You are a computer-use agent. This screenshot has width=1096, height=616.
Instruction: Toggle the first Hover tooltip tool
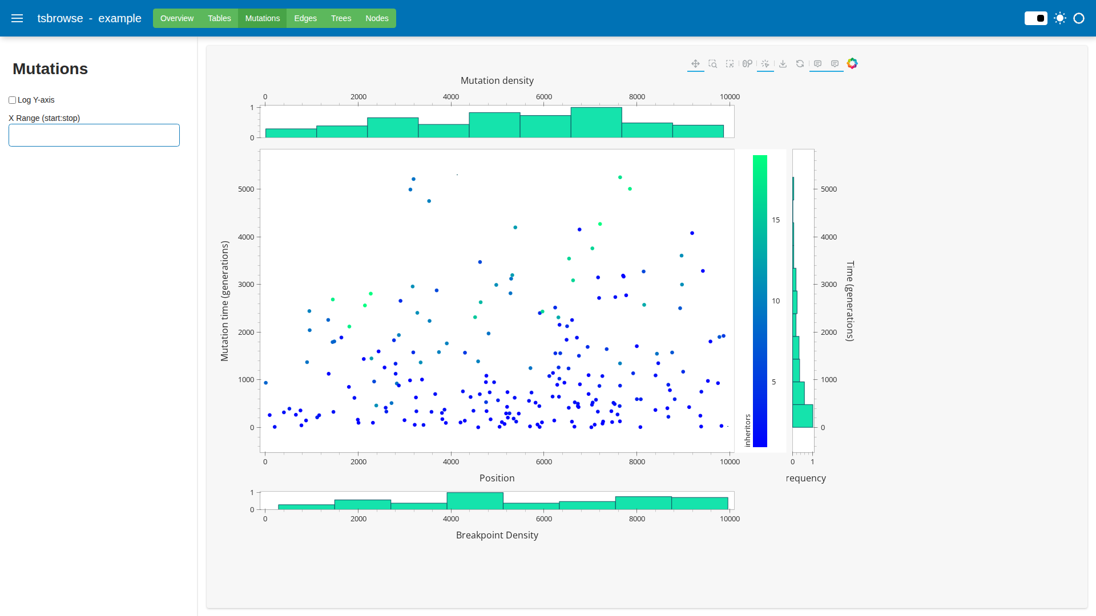click(817, 64)
